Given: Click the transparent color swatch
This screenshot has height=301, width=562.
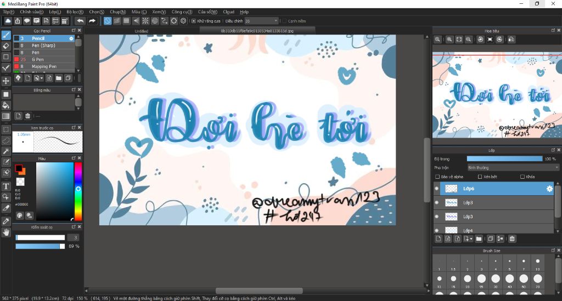Looking at the screenshot, I should [x=20, y=182].
